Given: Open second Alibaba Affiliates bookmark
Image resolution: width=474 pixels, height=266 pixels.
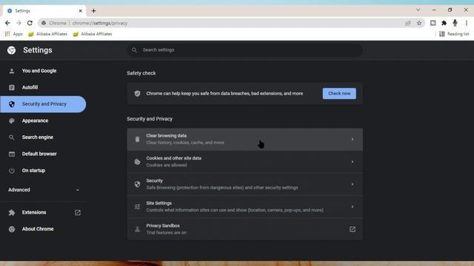Looking at the screenshot, I should pos(93,34).
